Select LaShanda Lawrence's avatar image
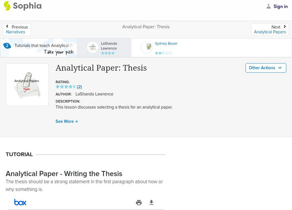 point(92,47)
